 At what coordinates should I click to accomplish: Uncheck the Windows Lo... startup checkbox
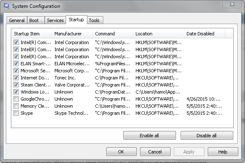click(x=16, y=91)
